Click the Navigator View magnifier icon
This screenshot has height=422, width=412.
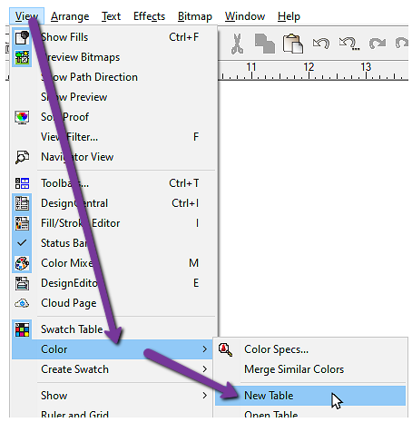22,157
